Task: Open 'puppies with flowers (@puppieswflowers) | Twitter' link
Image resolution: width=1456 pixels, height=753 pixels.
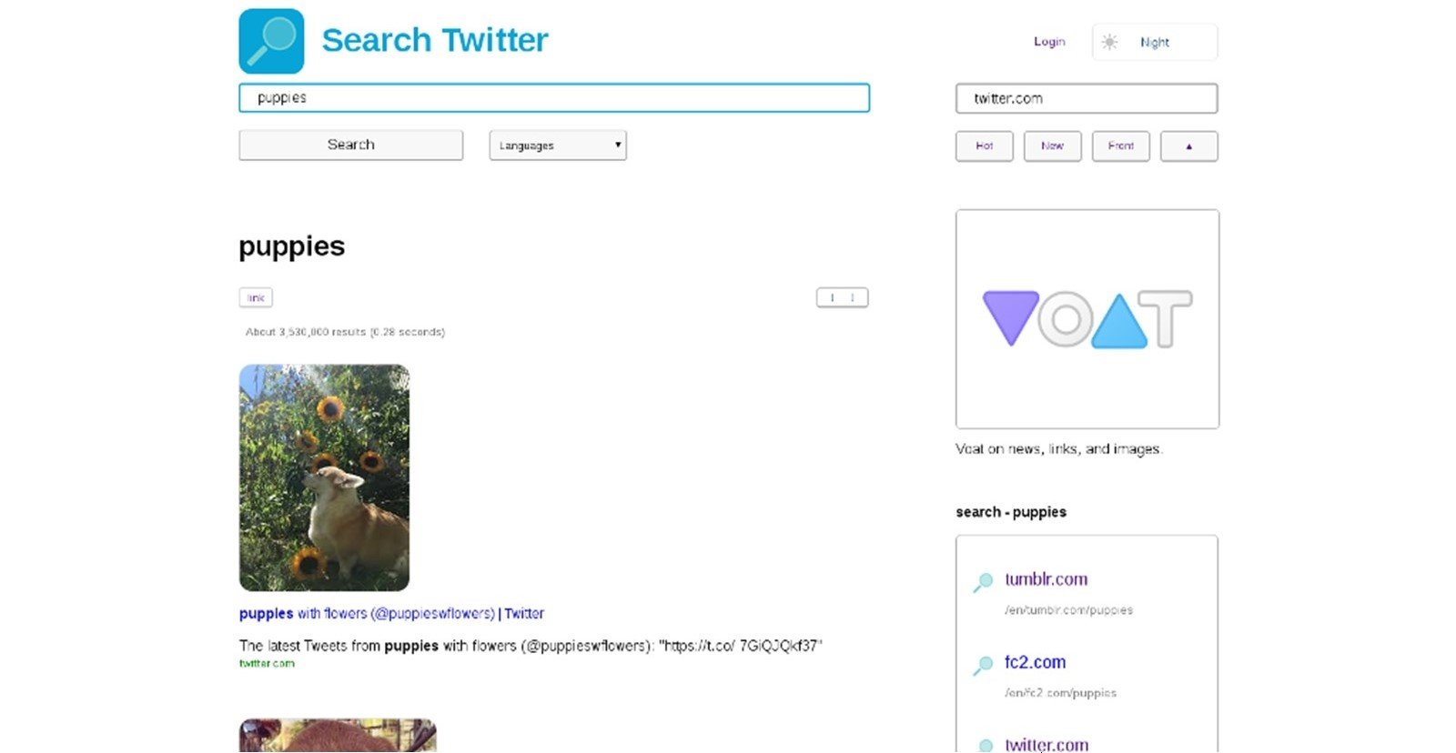Action: pos(391,614)
